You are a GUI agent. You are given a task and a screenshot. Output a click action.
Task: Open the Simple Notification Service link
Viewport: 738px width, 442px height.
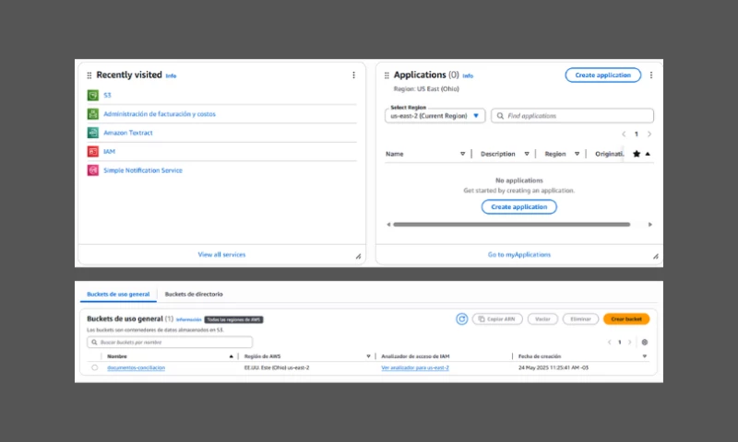tap(143, 170)
